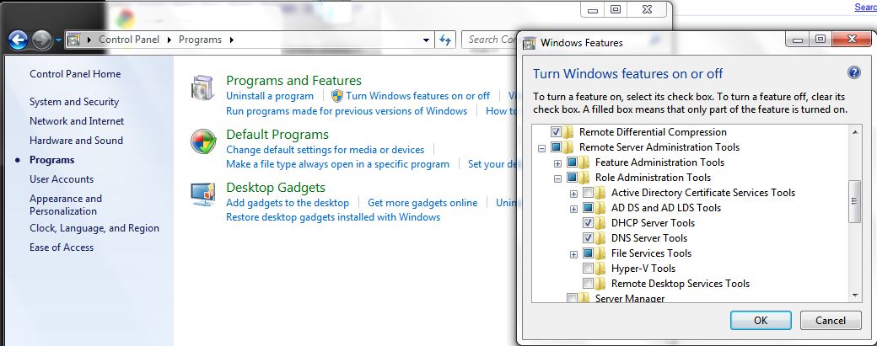Image resolution: width=877 pixels, height=346 pixels.
Task: Click Run programs made for previous versions link
Action: point(347,111)
